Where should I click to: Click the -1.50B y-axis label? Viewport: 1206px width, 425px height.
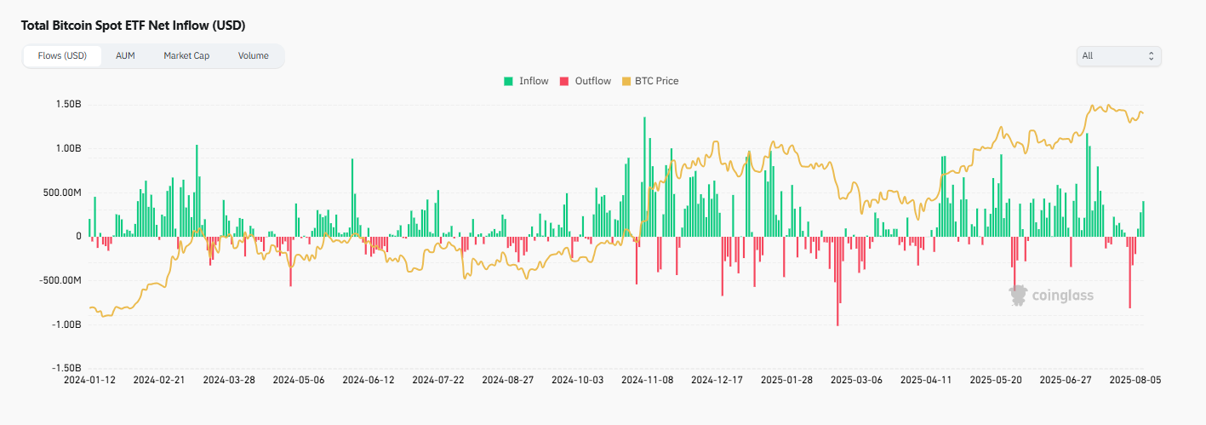(66, 369)
